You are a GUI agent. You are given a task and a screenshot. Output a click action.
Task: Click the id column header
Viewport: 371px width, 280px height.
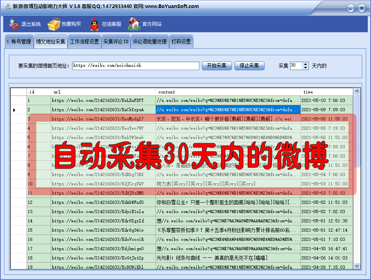point(39,92)
